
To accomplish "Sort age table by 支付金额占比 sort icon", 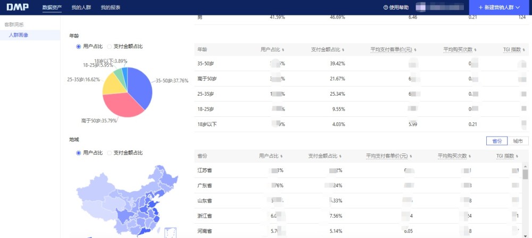I will (343, 49).
